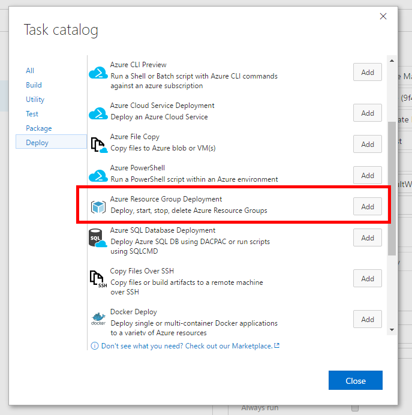Click the Azure CLI Preview cloud icon
The width and height of the screenshot is (412, 415).
98,73
